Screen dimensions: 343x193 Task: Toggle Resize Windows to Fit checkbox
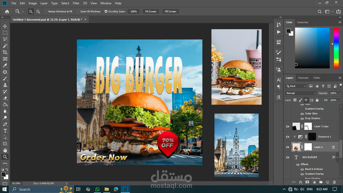[46, 11]
